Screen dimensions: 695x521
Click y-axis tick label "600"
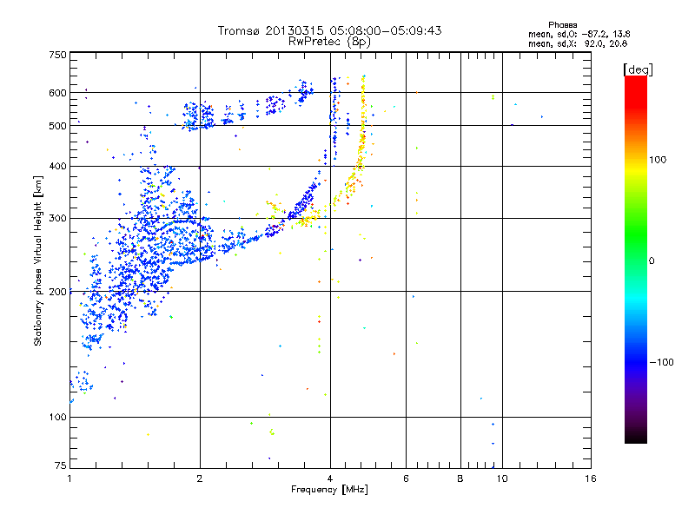(x=57, y=93)
